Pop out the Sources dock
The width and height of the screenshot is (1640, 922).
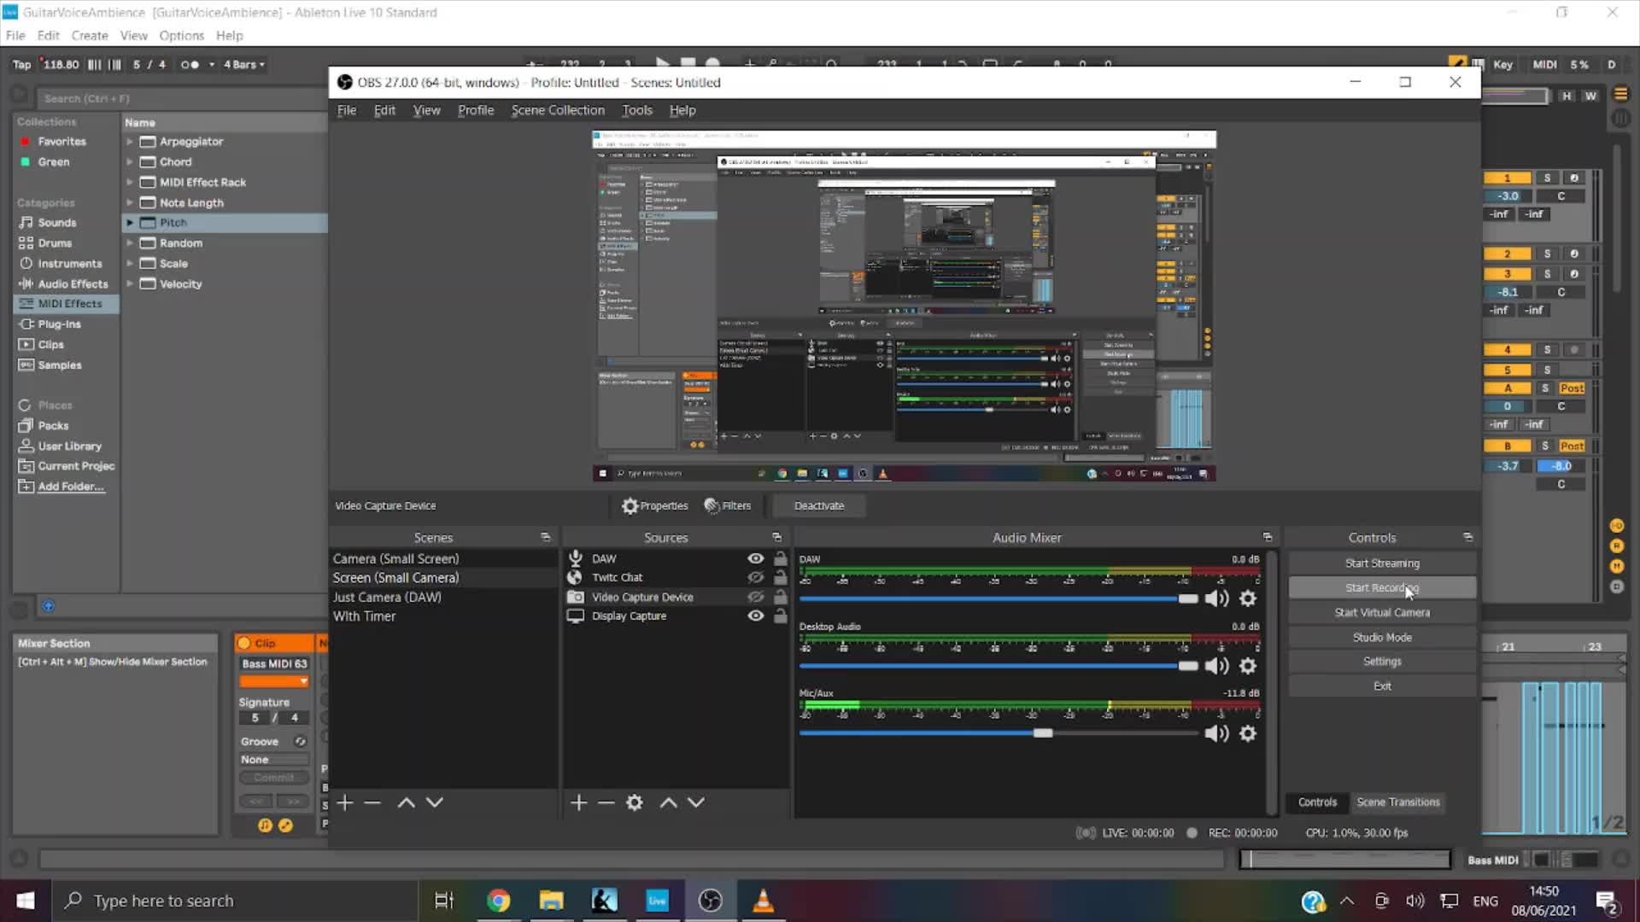click(776, 537)
